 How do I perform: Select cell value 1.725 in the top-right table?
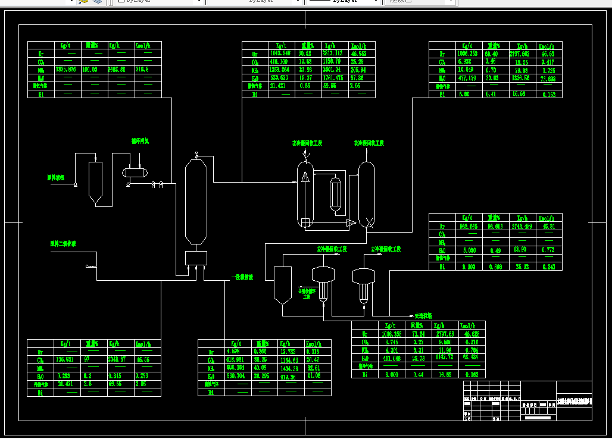pyautogui.click(x=549, y=71)
